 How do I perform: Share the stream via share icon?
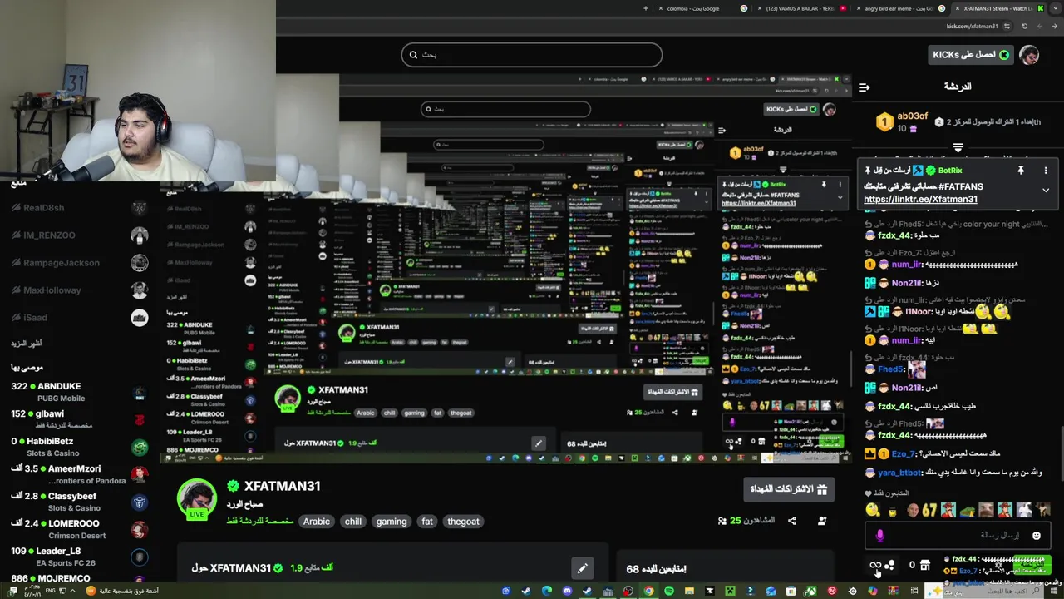coord(792,521)
